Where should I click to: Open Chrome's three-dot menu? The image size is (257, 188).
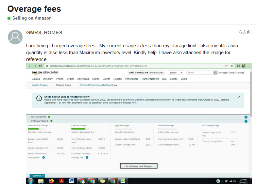click(x=249, y=66)
